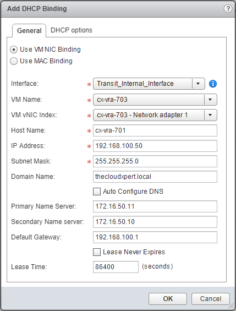
Task: Confirm with the OK button
Action: 168,299
